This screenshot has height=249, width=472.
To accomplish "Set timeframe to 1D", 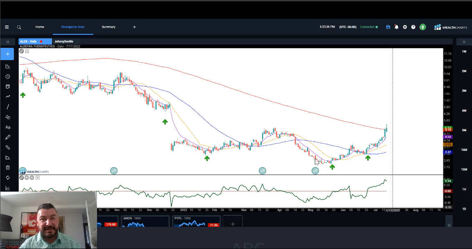I will (464, 209).
